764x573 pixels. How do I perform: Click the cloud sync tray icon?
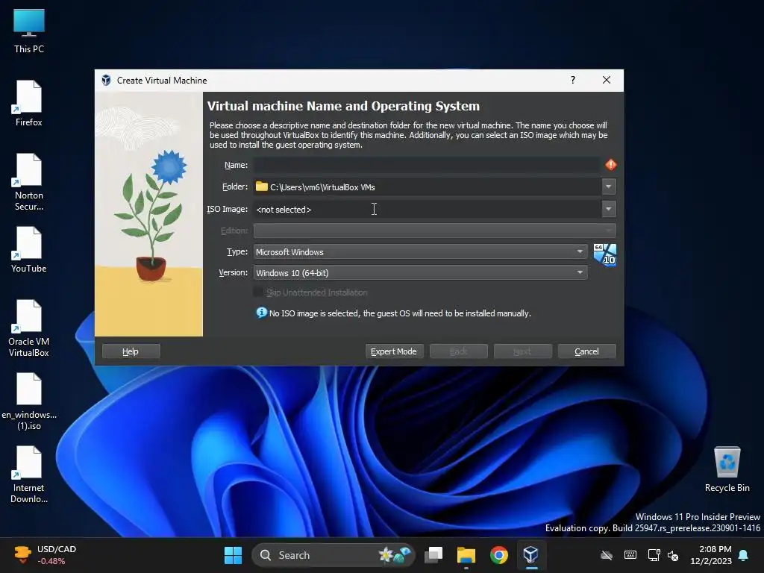[x=606, y=555]
